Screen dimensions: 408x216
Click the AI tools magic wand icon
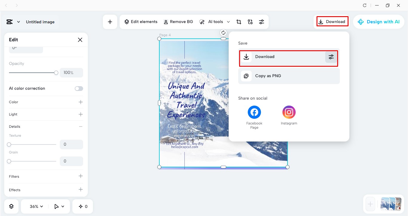point(202,22)
